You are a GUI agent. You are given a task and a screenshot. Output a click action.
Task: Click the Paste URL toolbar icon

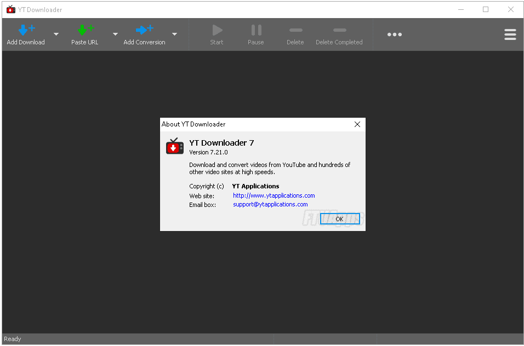tap(85, 30)
